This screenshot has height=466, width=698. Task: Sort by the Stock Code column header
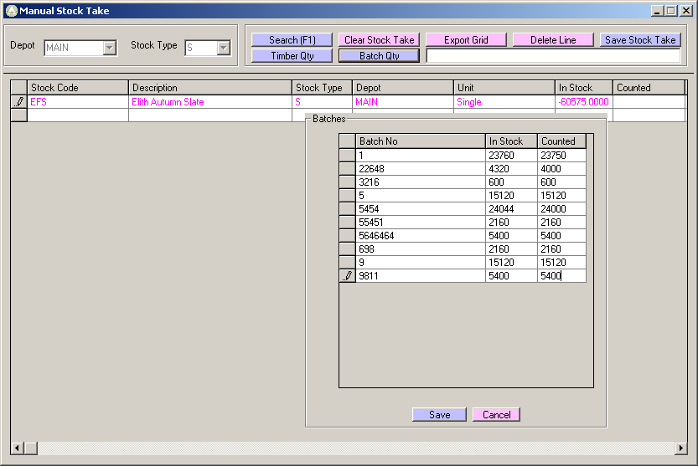(x=78, y=88)
